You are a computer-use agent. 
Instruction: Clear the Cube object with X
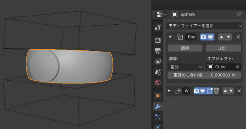(x=237, y=67)
